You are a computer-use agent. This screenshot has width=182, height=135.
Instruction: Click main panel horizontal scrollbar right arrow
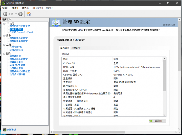pyautogui.click(x=176, y=132)
